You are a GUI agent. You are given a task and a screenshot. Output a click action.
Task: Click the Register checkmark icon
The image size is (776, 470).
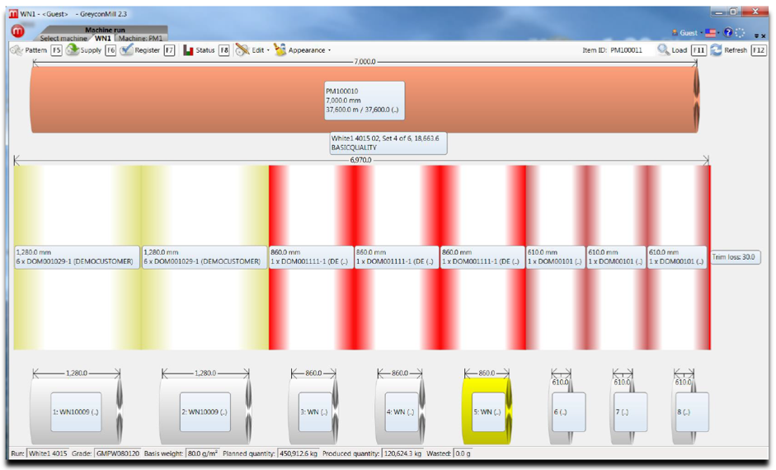click(x=126, y=49)
